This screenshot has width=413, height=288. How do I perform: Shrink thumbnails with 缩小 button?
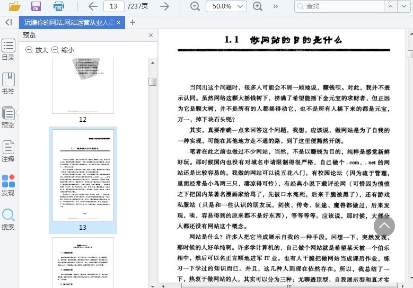point(63,50)
